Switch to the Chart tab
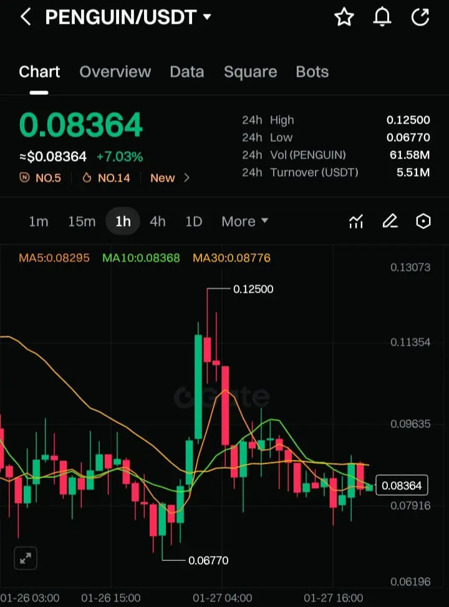Screen dimensions: 449x607 39,72
